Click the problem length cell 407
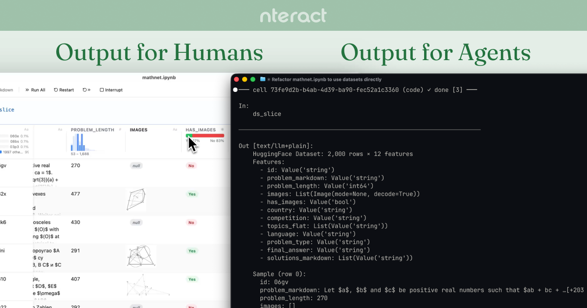Image resolution: width=587 pixels, height=308 pixels. (x=75, y=279)
